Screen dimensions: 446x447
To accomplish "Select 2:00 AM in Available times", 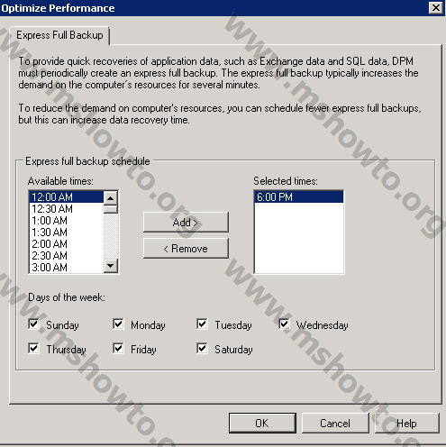I will coord(67,244).
